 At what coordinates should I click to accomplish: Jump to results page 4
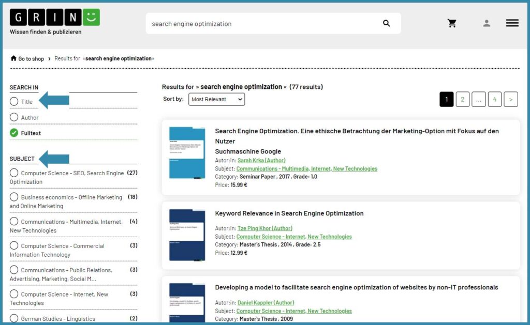pos(494,99)
